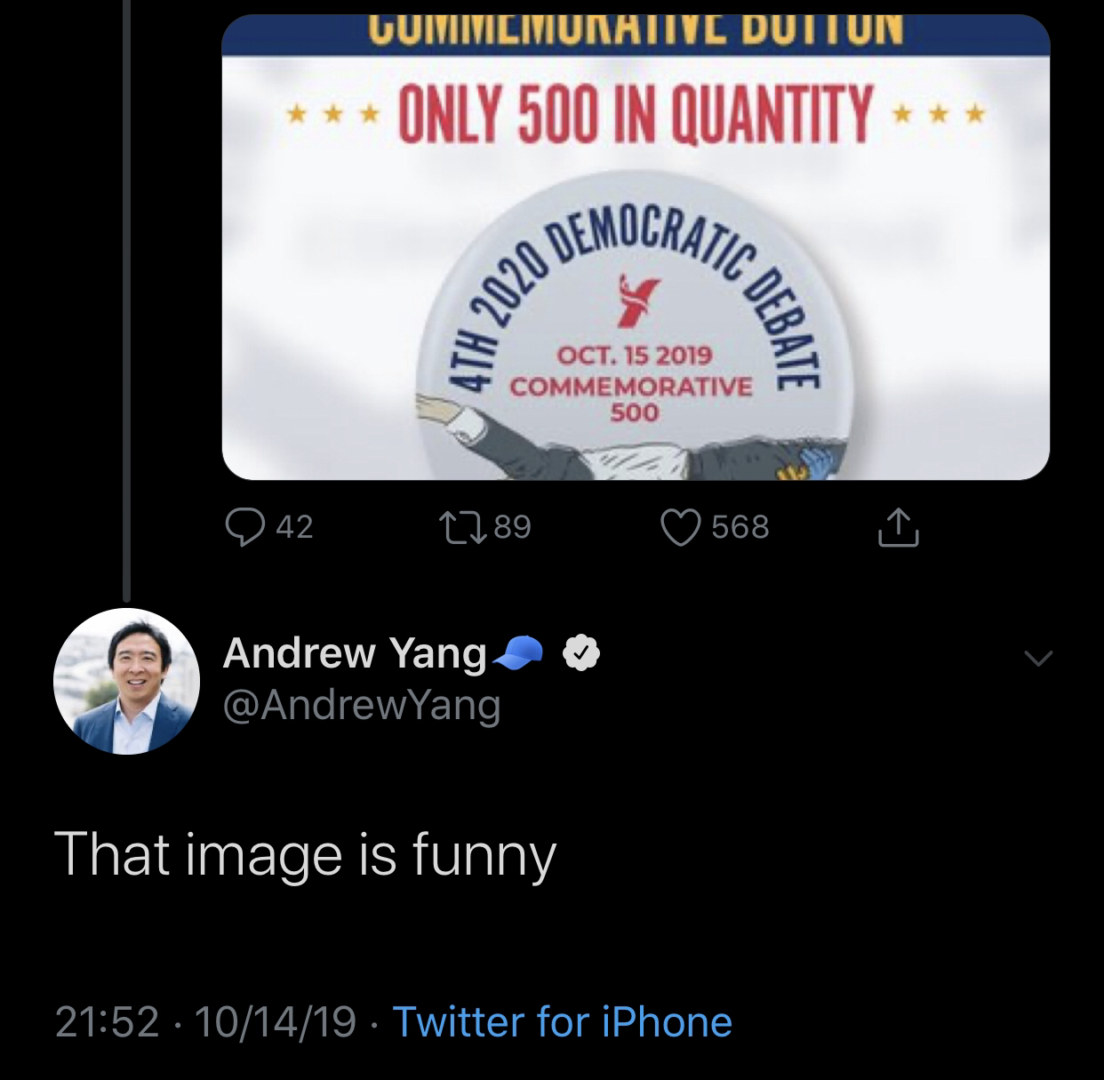Tap the verified badge checkmark
This screenshot has width=1104, height=1080.
point(581,653)
